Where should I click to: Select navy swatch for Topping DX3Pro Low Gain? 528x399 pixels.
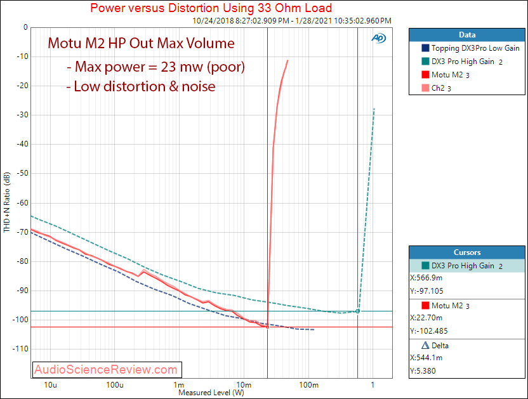pos(425,48)
